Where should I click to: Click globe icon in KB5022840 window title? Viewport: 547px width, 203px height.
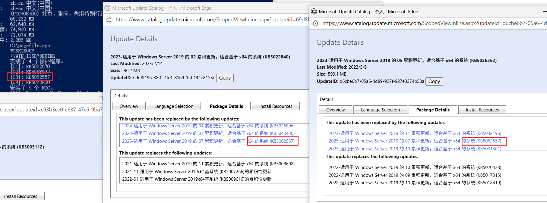(x=107, y=8)
